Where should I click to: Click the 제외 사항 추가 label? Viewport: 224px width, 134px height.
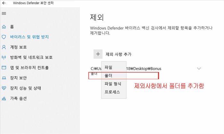119,54
